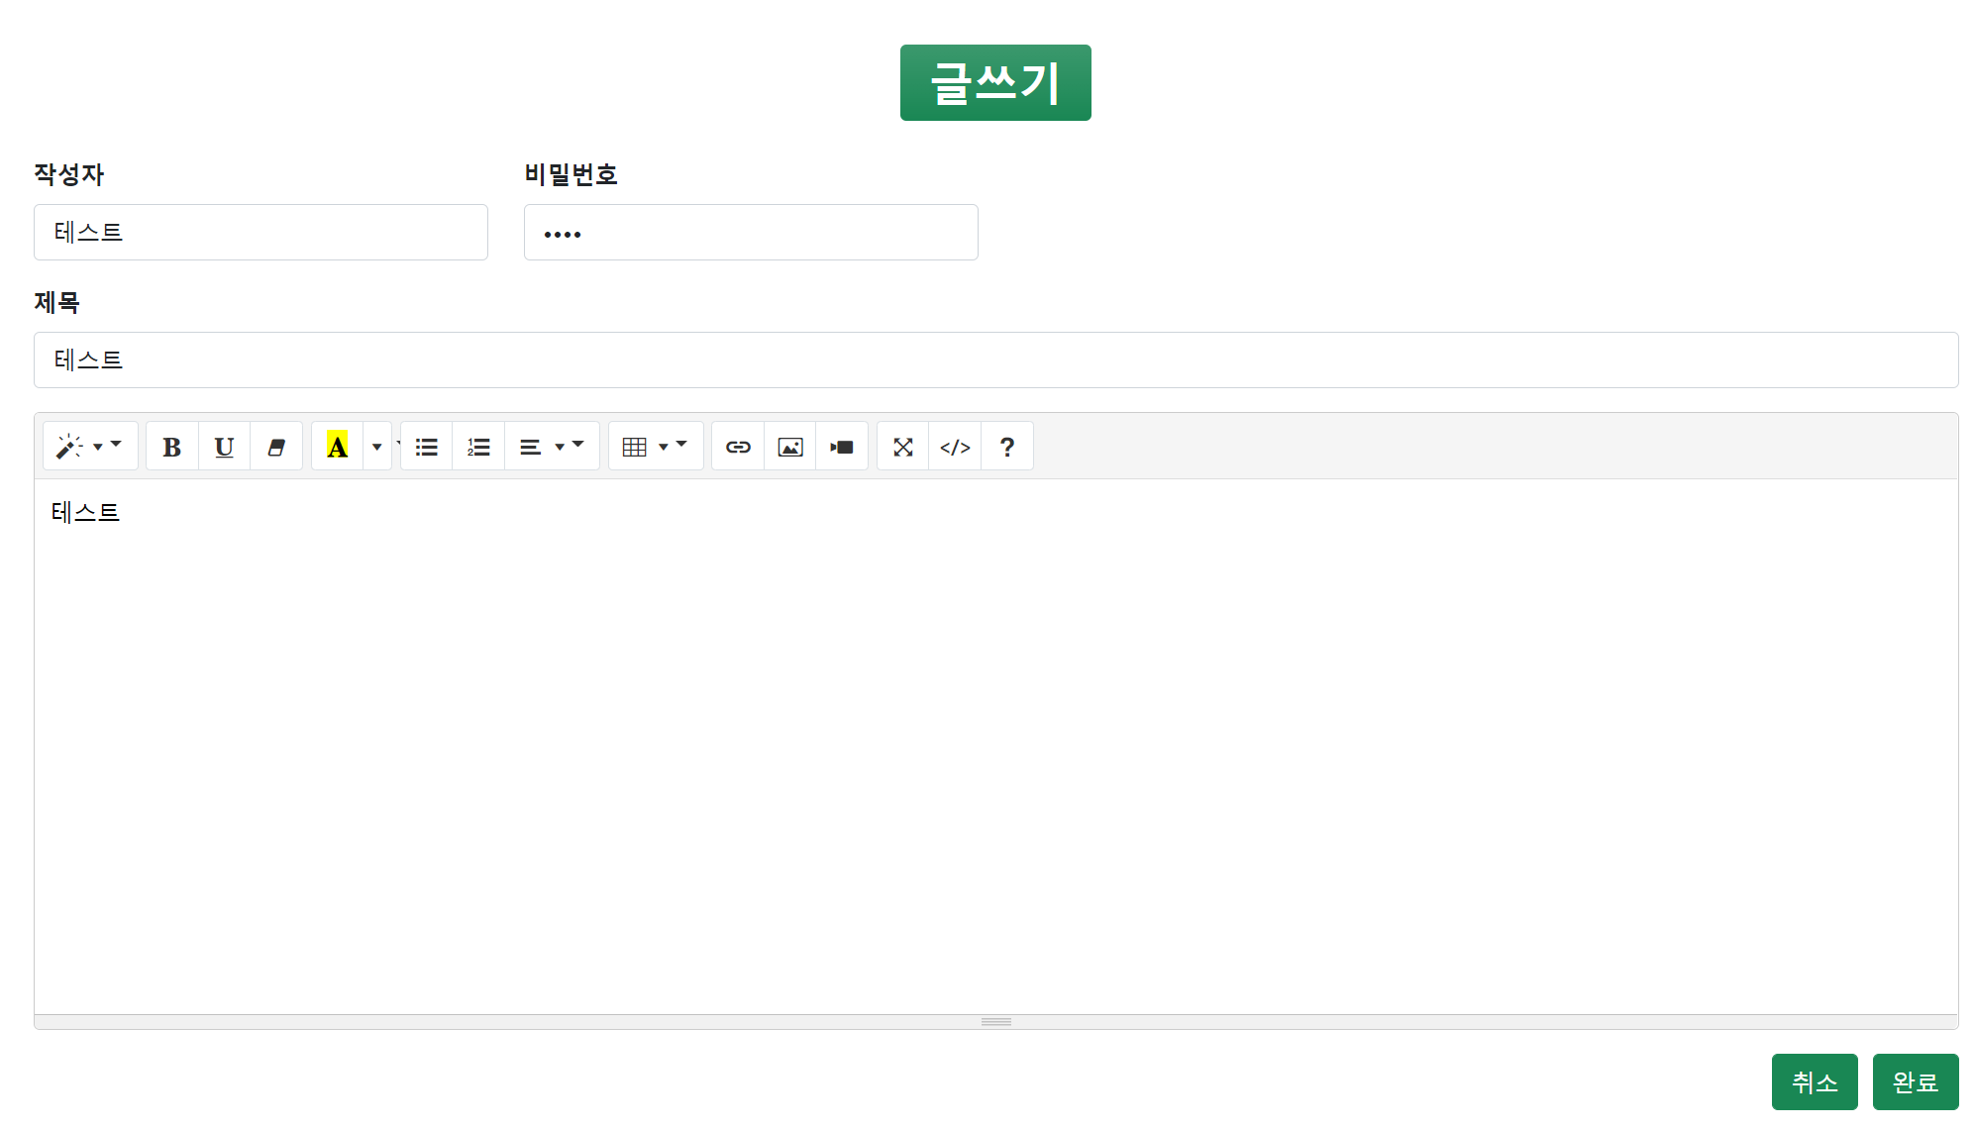Open the magic wand style dropdown
The height and width of the screenshot is (1129, 1974).
click(89, 447)
